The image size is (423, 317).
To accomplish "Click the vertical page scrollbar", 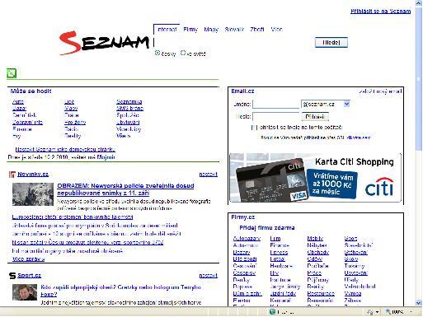I will pos(419,154).
